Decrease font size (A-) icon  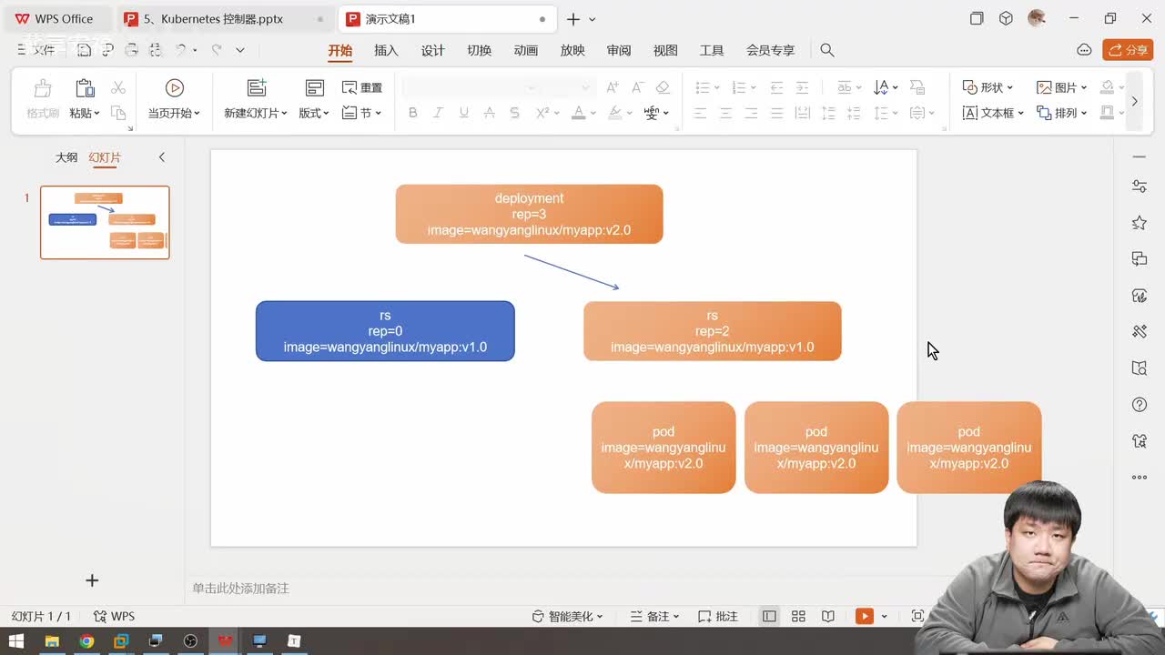click(638, 87)
